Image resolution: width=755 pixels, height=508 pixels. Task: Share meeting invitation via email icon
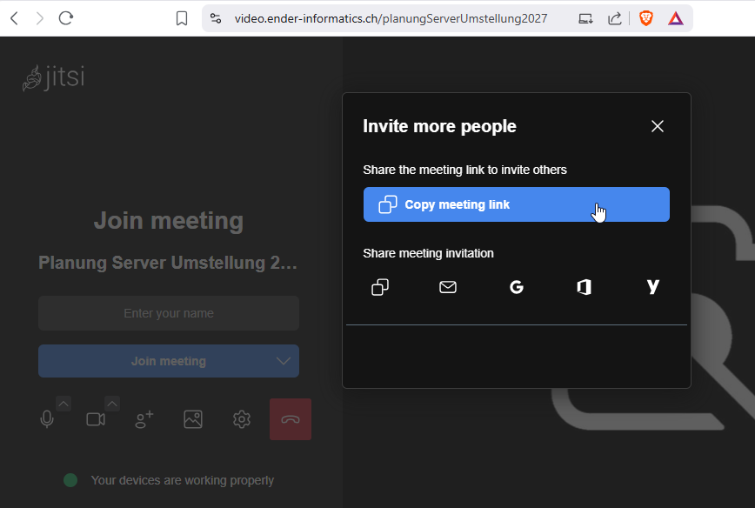point(448,287)
